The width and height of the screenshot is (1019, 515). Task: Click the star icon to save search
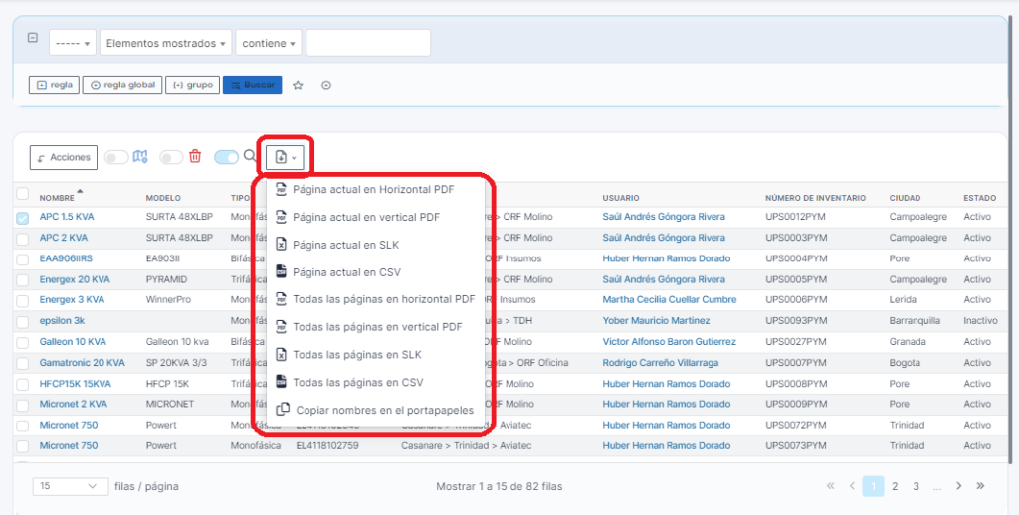pos(298,86)
